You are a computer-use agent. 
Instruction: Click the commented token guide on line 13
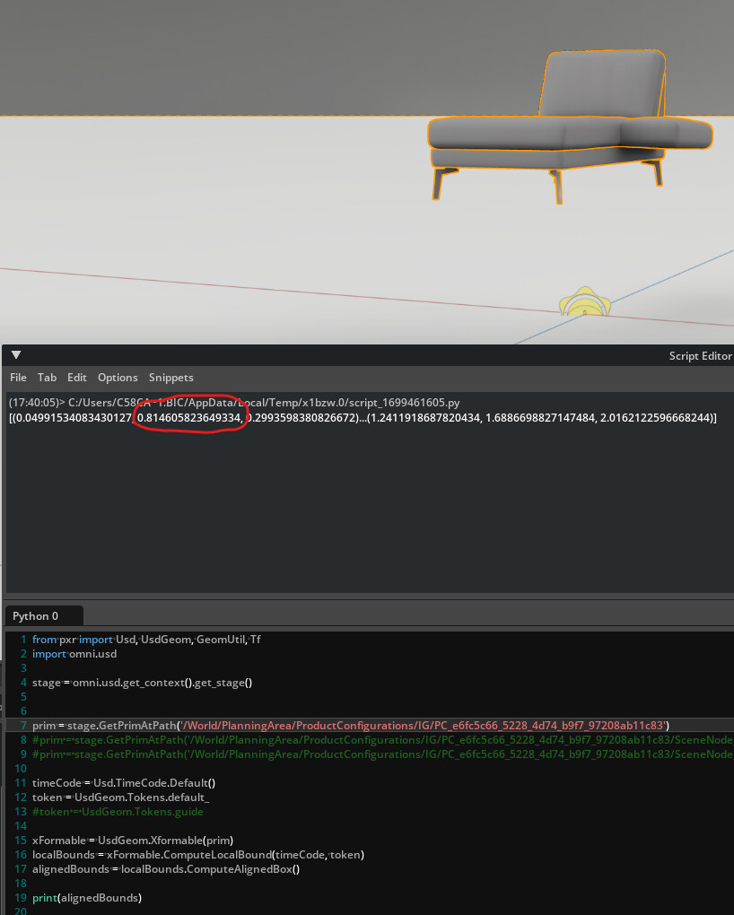(117, 811)
